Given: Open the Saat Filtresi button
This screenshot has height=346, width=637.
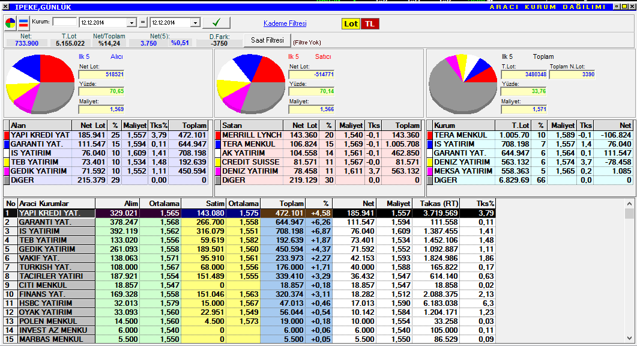Looking at the screenshot, I should (x=267, y=40).
